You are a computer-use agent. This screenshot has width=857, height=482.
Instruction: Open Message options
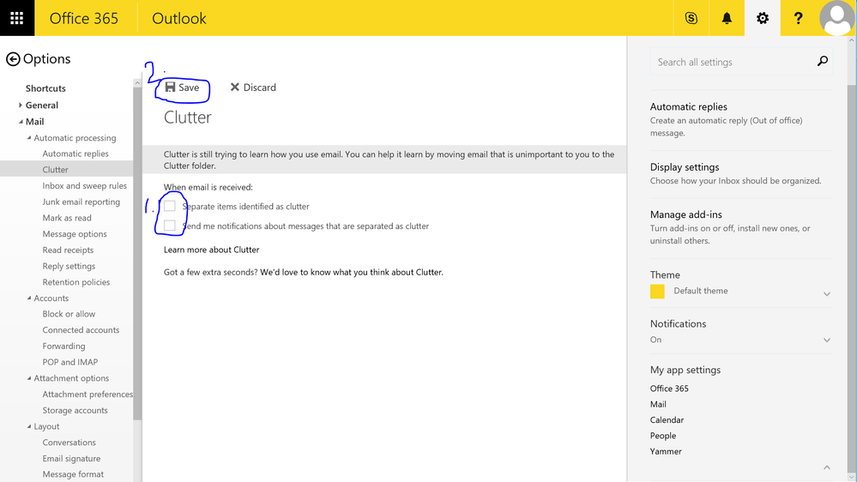75,234
